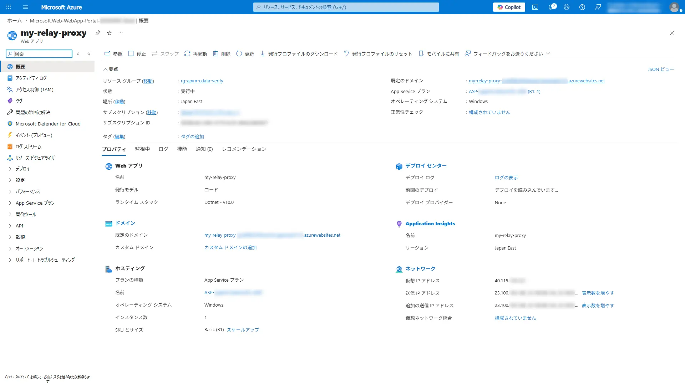The height and width of the screenshot is (385, 685).
Task: Select アクセス制御 (IAM) in sidebar
Action: click(47, 89)
